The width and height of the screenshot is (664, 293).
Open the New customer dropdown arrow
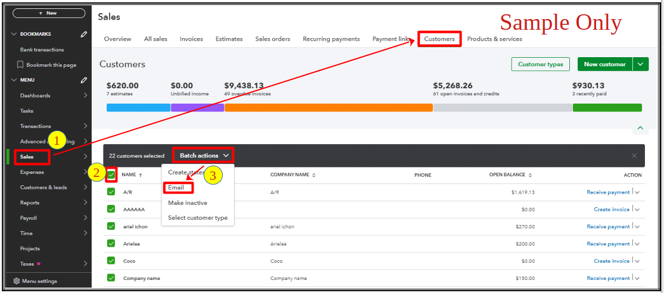coord(641,64)
